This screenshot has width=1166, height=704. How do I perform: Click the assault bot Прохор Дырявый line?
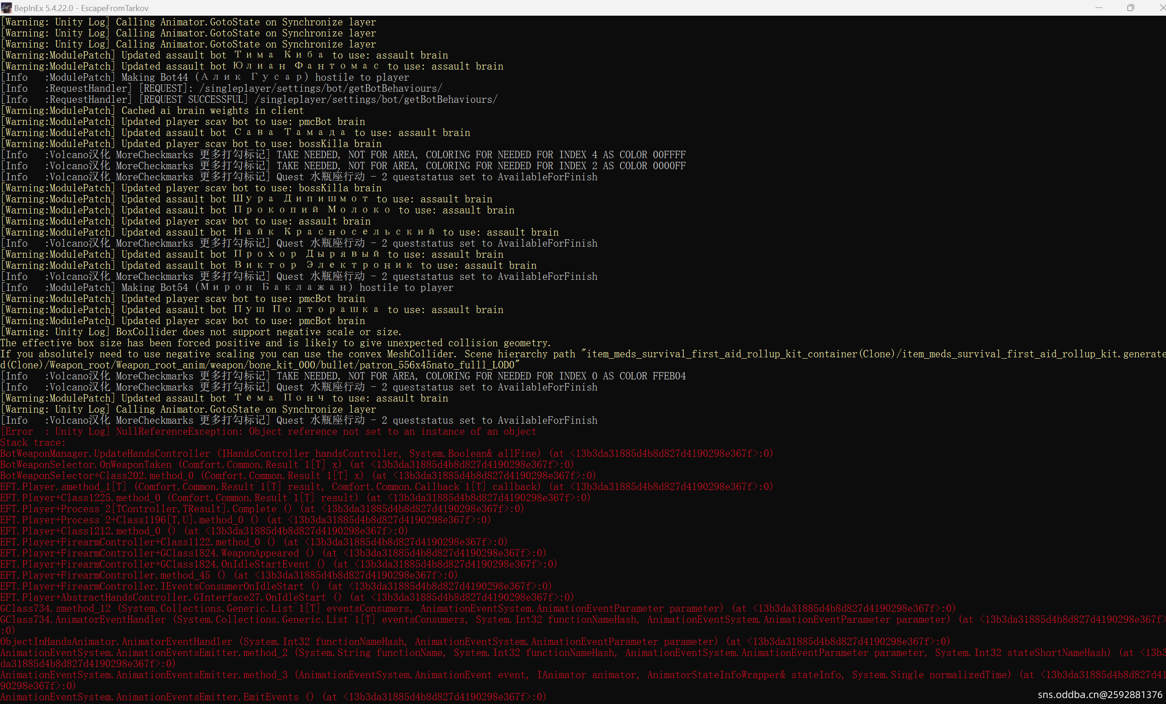(x=252, y=254)
